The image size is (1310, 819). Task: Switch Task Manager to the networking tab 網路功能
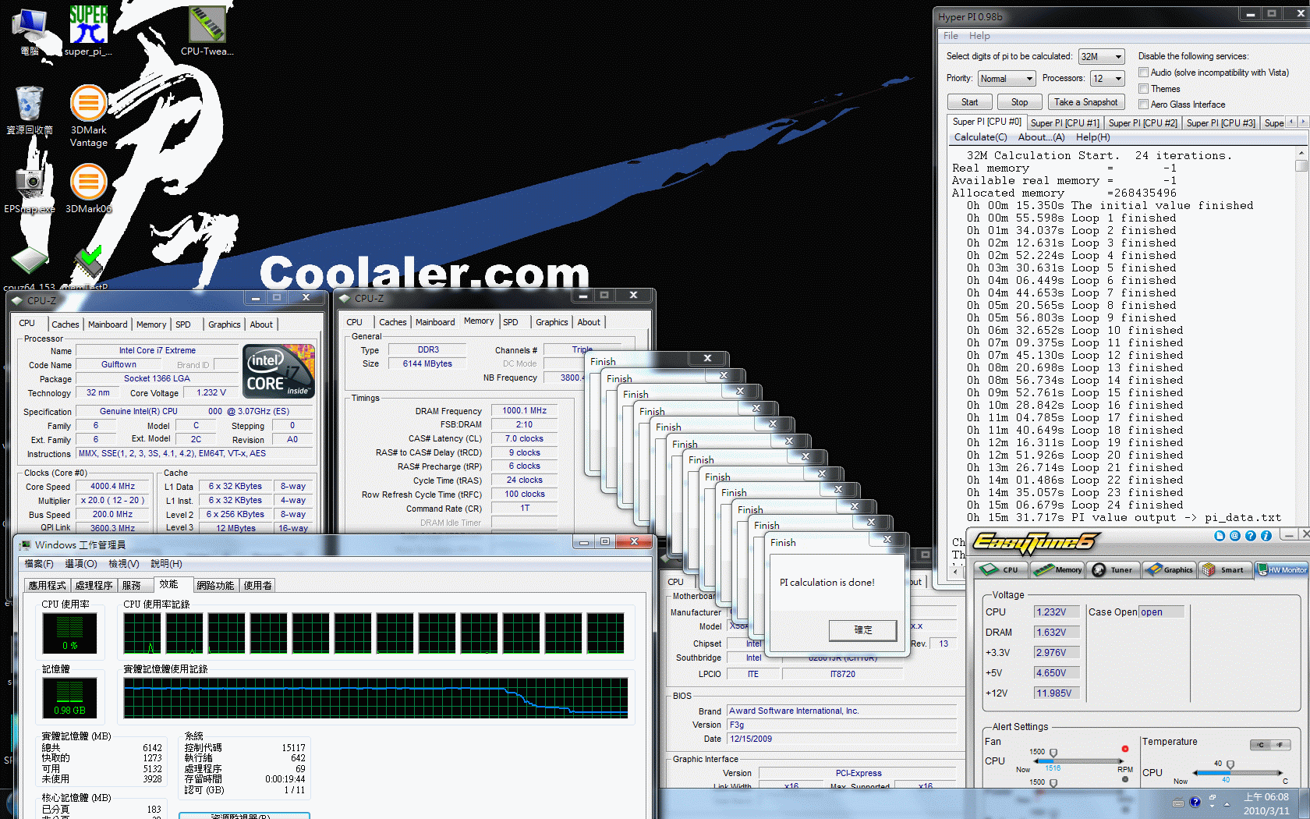[x=215, y=585]
